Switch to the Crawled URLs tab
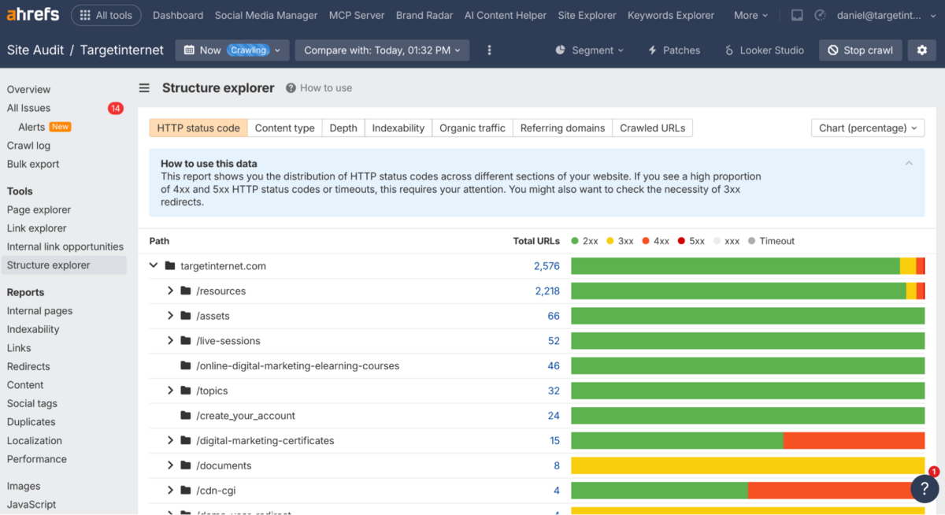This screenshot has height=515, width=945. (653, 128)
